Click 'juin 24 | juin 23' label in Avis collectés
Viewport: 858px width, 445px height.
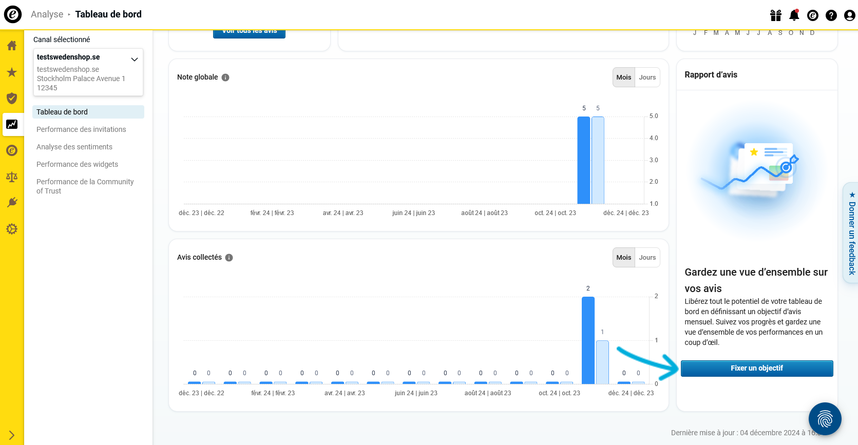(x=416, y=393)
